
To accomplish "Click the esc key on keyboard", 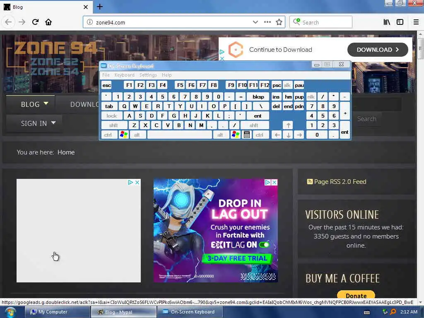I will [106, 85].
